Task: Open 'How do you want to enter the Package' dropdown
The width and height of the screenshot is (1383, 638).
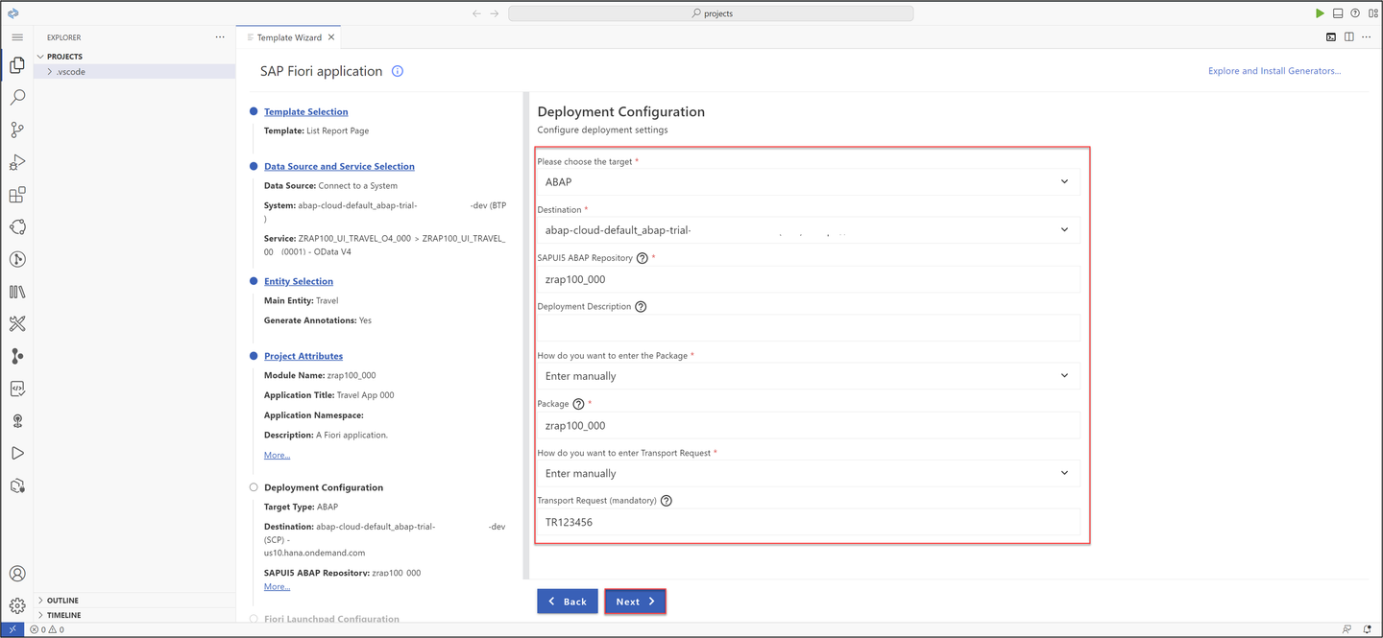Action: (808, 376)
